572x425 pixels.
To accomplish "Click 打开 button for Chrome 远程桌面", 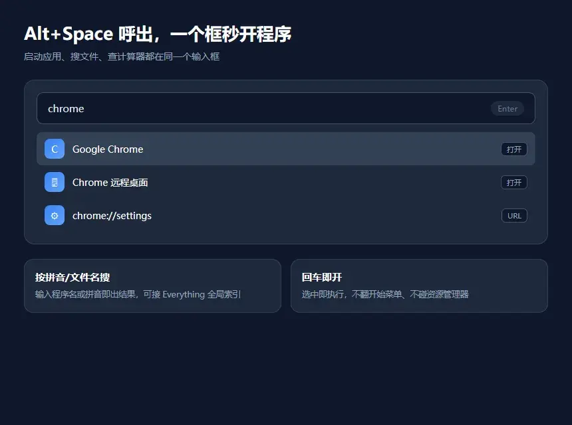I will (514, 183).
